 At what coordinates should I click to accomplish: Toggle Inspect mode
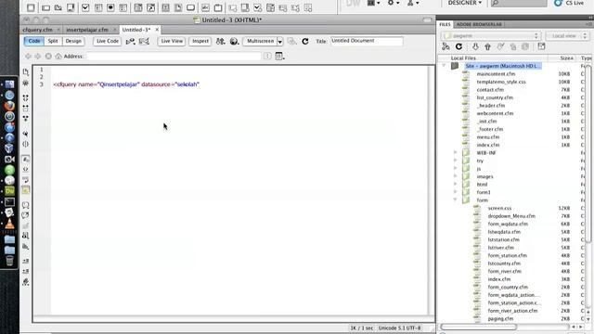point(200,41)
